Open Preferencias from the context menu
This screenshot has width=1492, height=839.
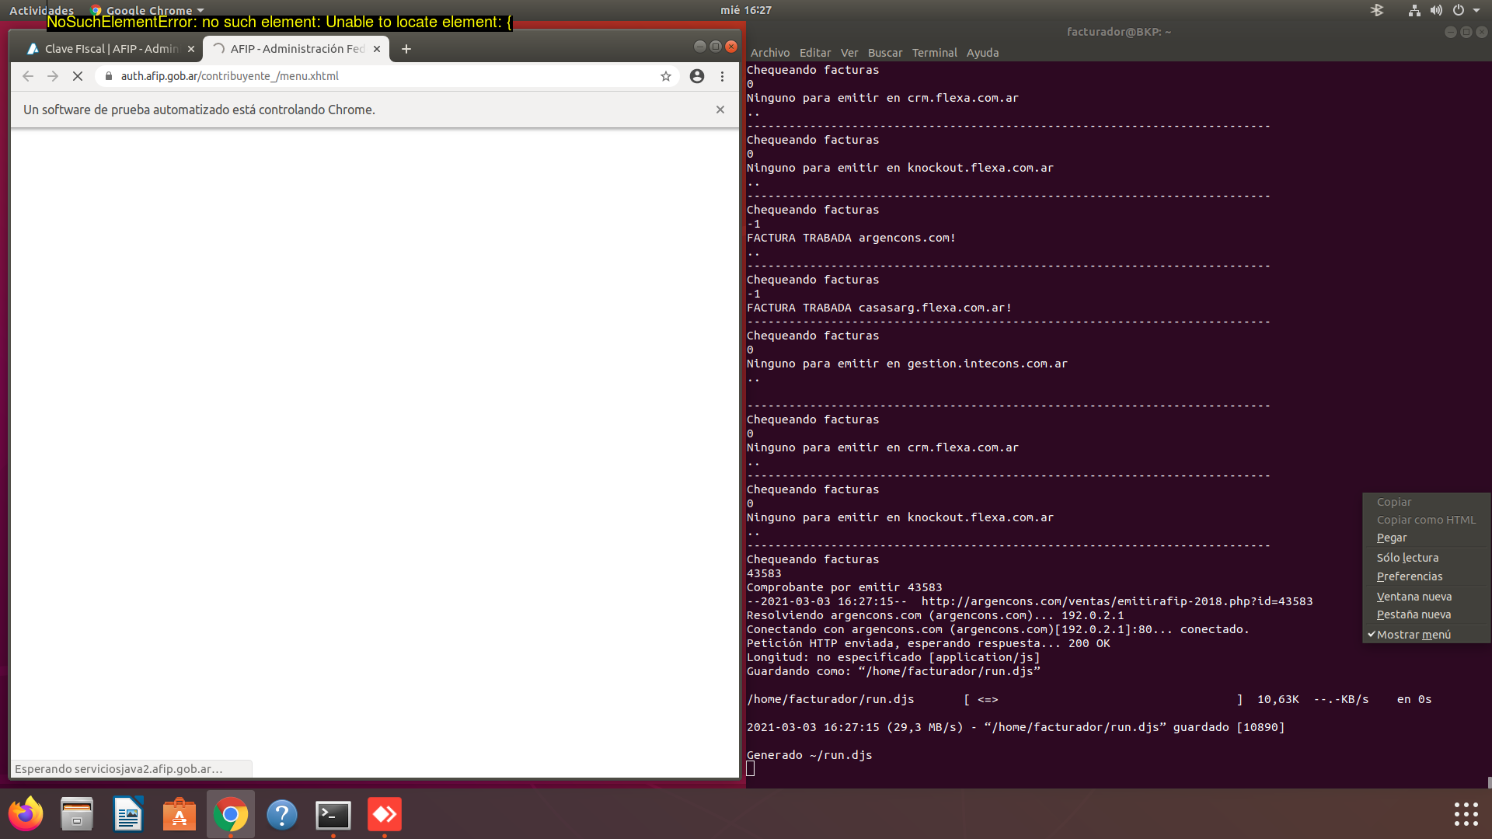1426,576
